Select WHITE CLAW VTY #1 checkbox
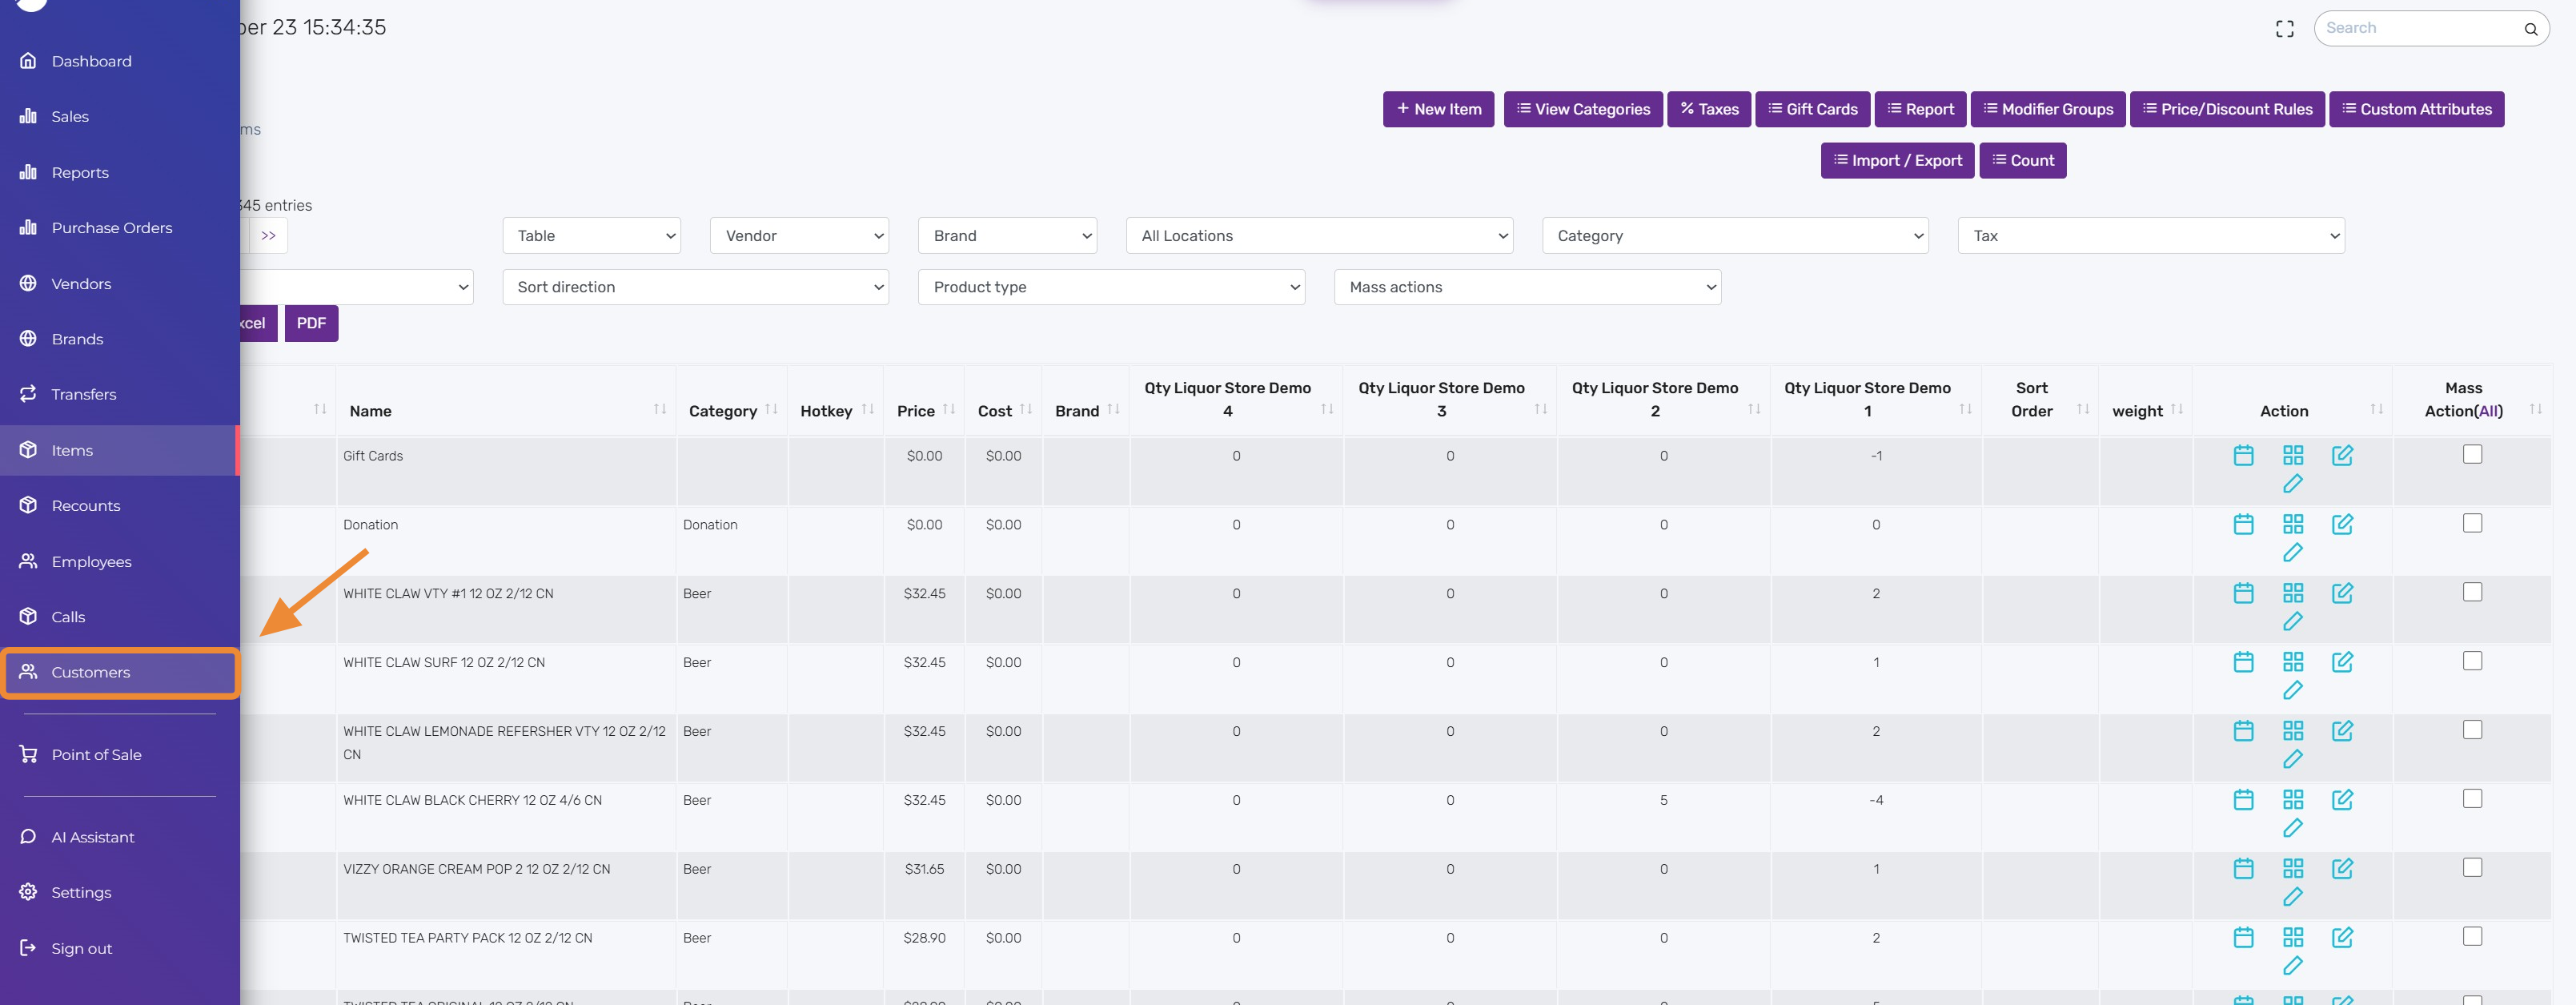 point(2472,592)
